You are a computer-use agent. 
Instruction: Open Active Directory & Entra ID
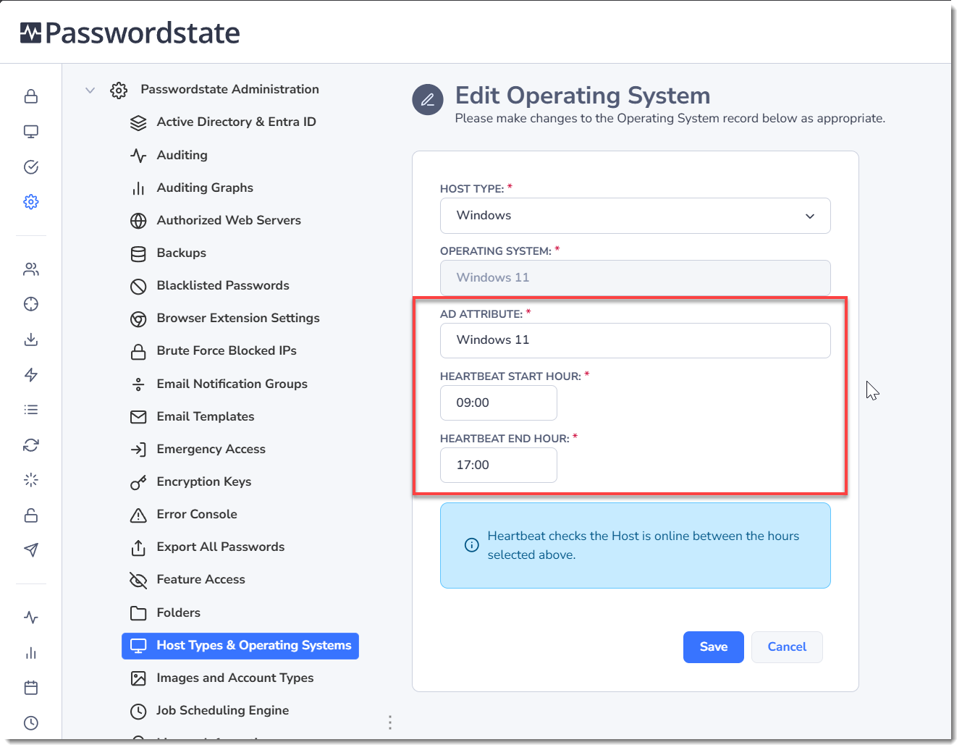pyautogui.click(x=236, y=122)
